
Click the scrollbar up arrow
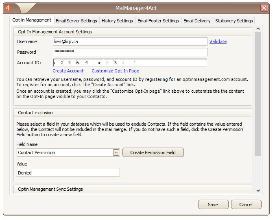[x=258, y=28]
